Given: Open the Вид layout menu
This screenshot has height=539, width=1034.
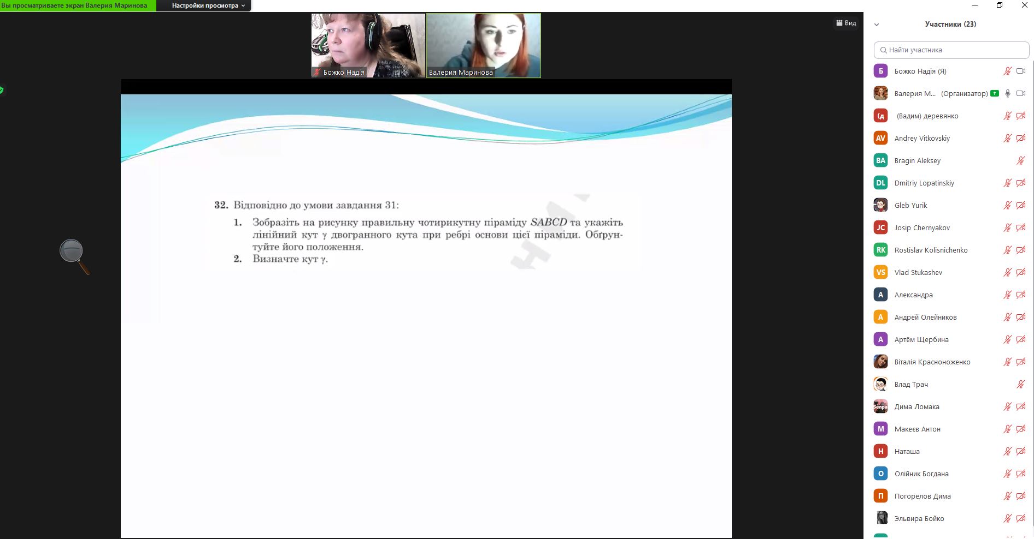Looking at the screenshot, I should click(x=846, y=23).
